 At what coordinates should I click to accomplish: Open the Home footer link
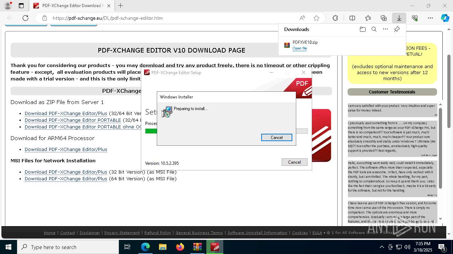click(x=50, y=233)
